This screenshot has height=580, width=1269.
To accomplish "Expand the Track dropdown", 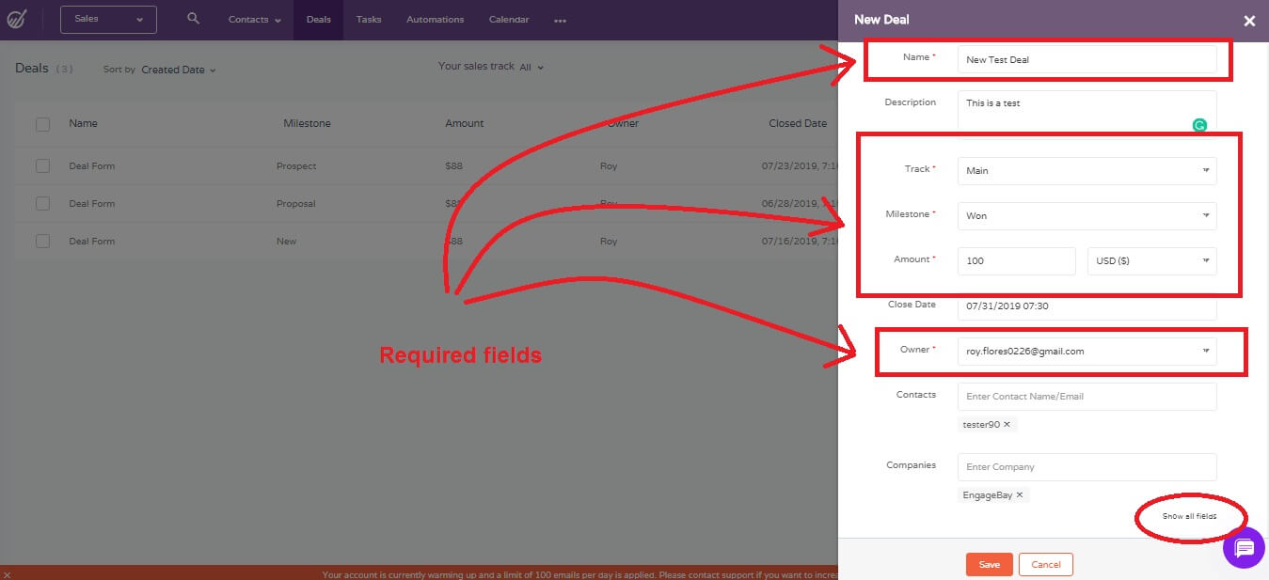I will (x=1087, y=170).
